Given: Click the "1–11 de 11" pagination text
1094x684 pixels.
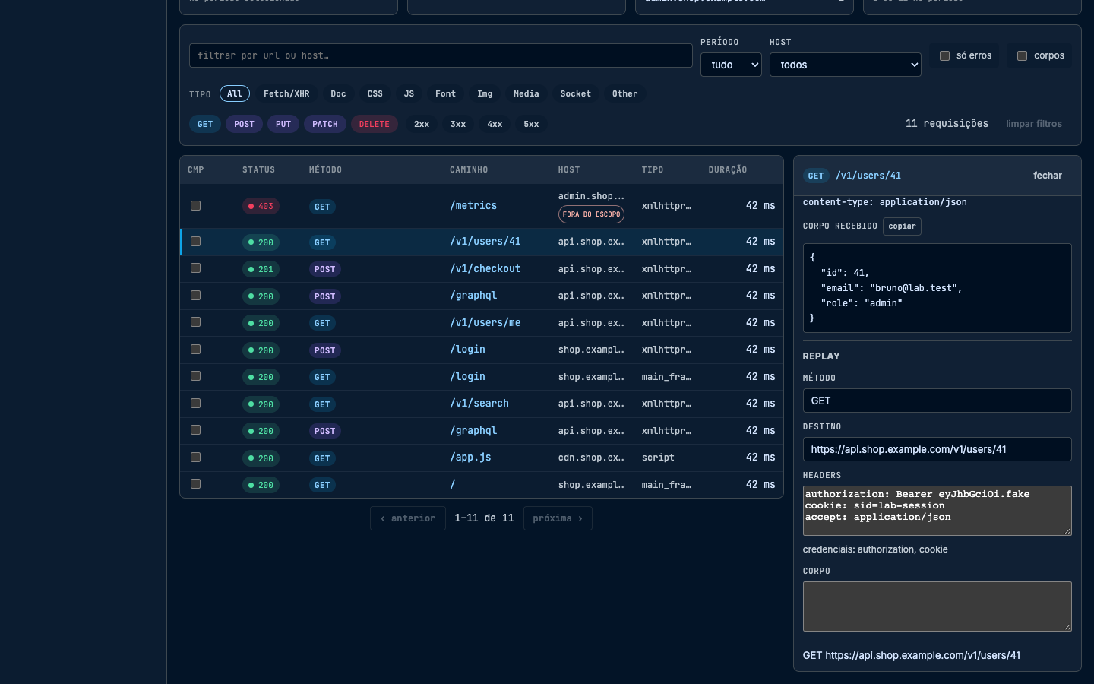Looking at the screenshot, I should 484,518.
